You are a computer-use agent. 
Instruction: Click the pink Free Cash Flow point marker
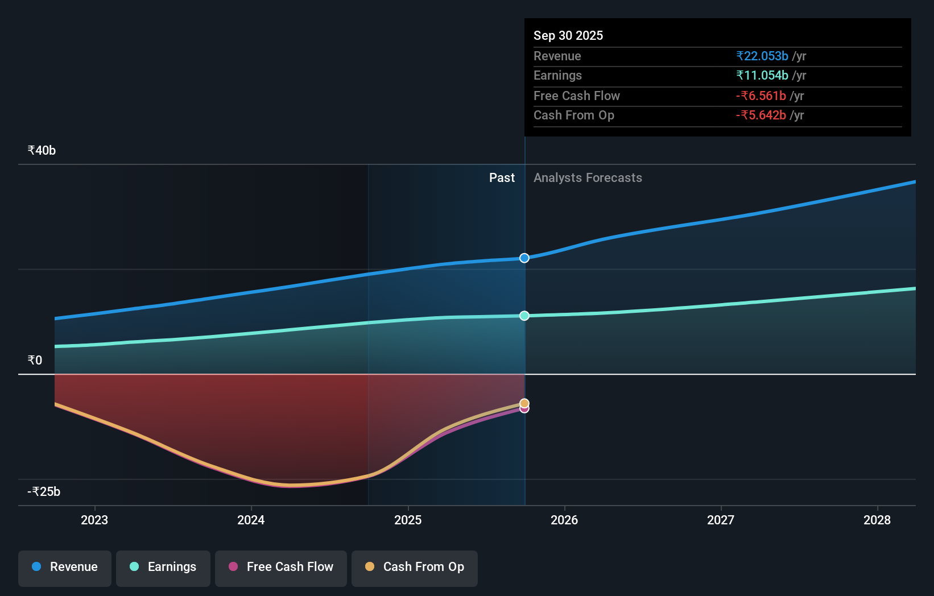pyautogui.click(x=524, y=409)
